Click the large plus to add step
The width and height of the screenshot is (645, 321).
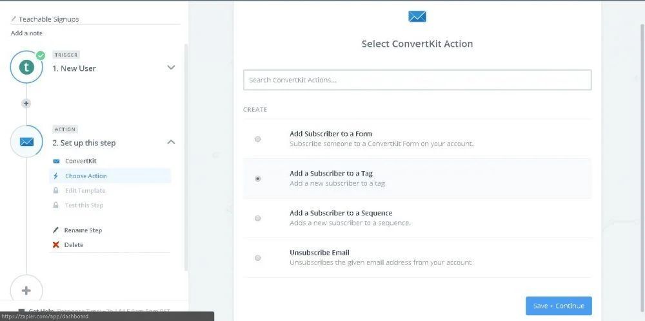coord(26,290)
